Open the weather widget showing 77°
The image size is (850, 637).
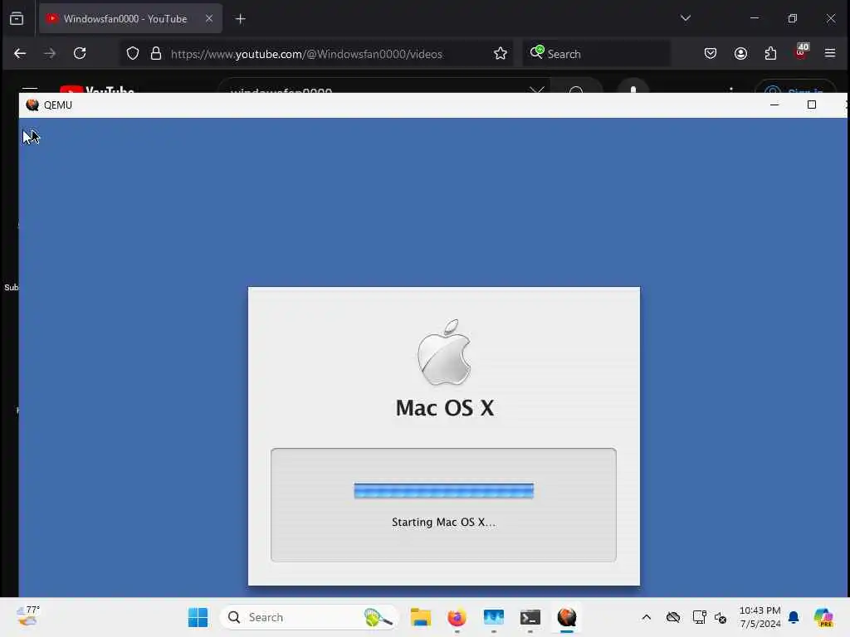(x=27, y=616)
